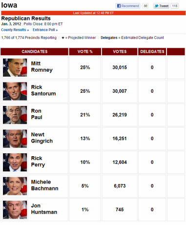Click the red Last Updated banner
This screenshot has width=186, height=225.
click(x=93, y=13)
